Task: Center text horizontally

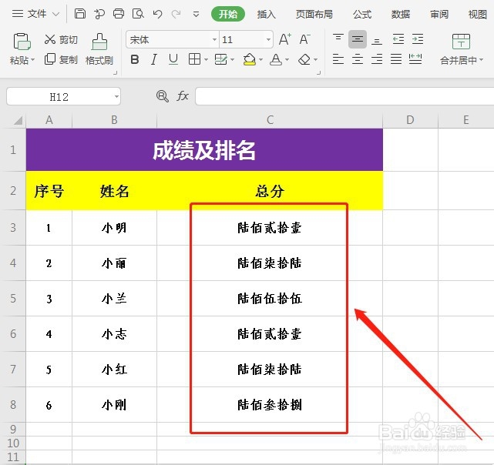Action: (x=358, y=59)
